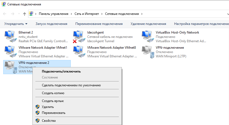Select the IdecoAgent adapter icon
Viewport: 229px width, 125px height.
pos(79,37)
